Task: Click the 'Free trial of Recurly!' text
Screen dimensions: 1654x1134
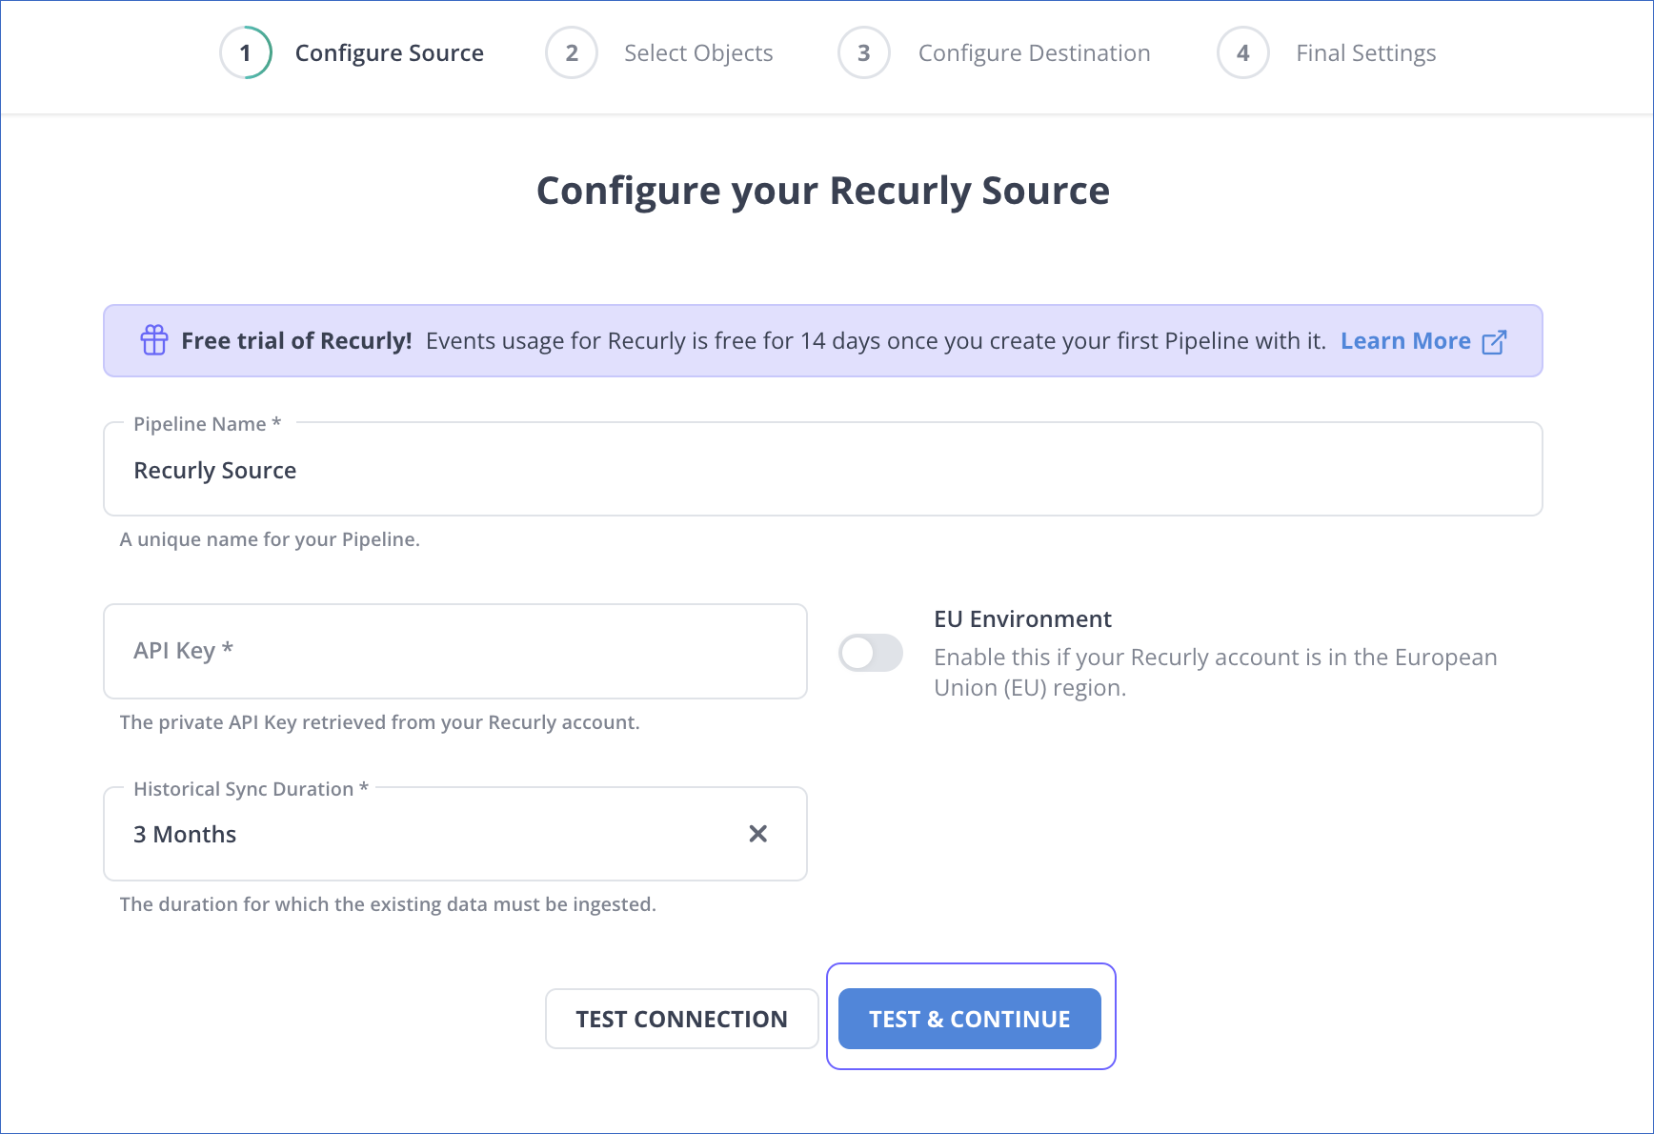Action: (x=296, y=341)
